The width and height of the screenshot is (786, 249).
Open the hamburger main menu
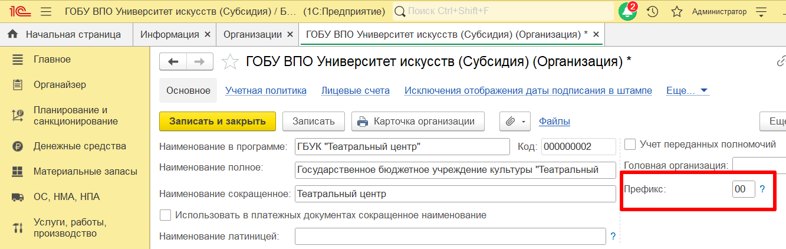(46, 12)
